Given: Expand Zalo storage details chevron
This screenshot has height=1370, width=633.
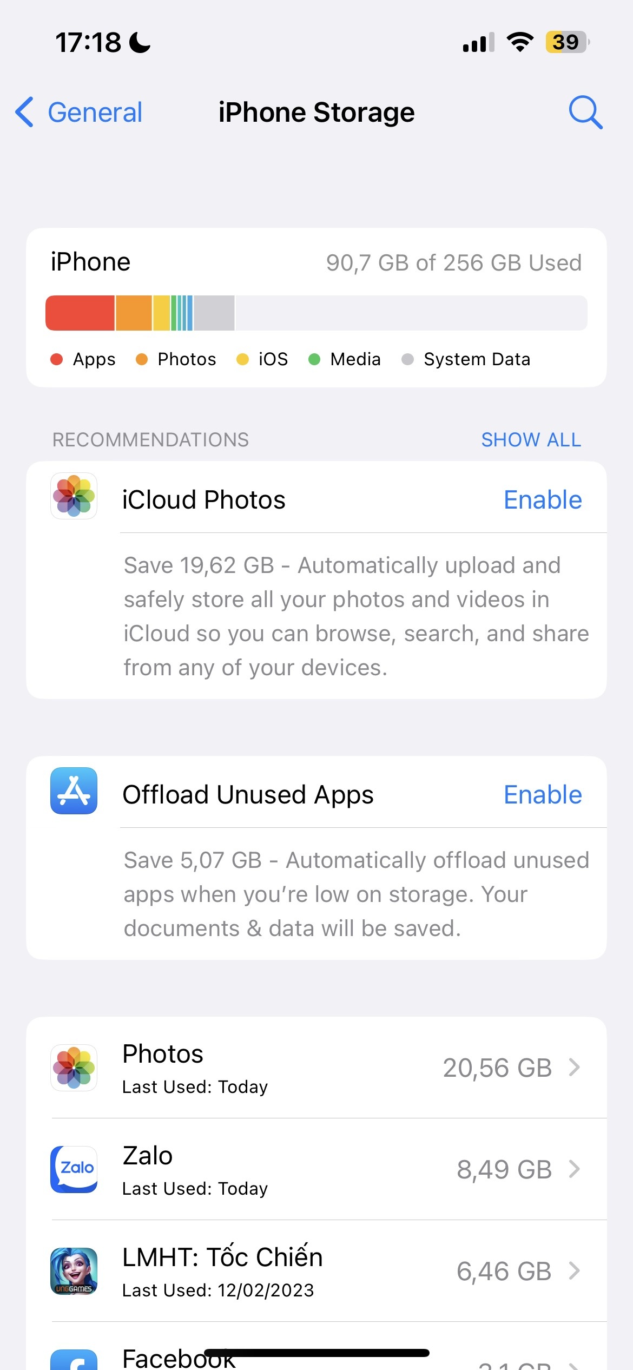Looking at the screenshot, I should point(575,1169).
